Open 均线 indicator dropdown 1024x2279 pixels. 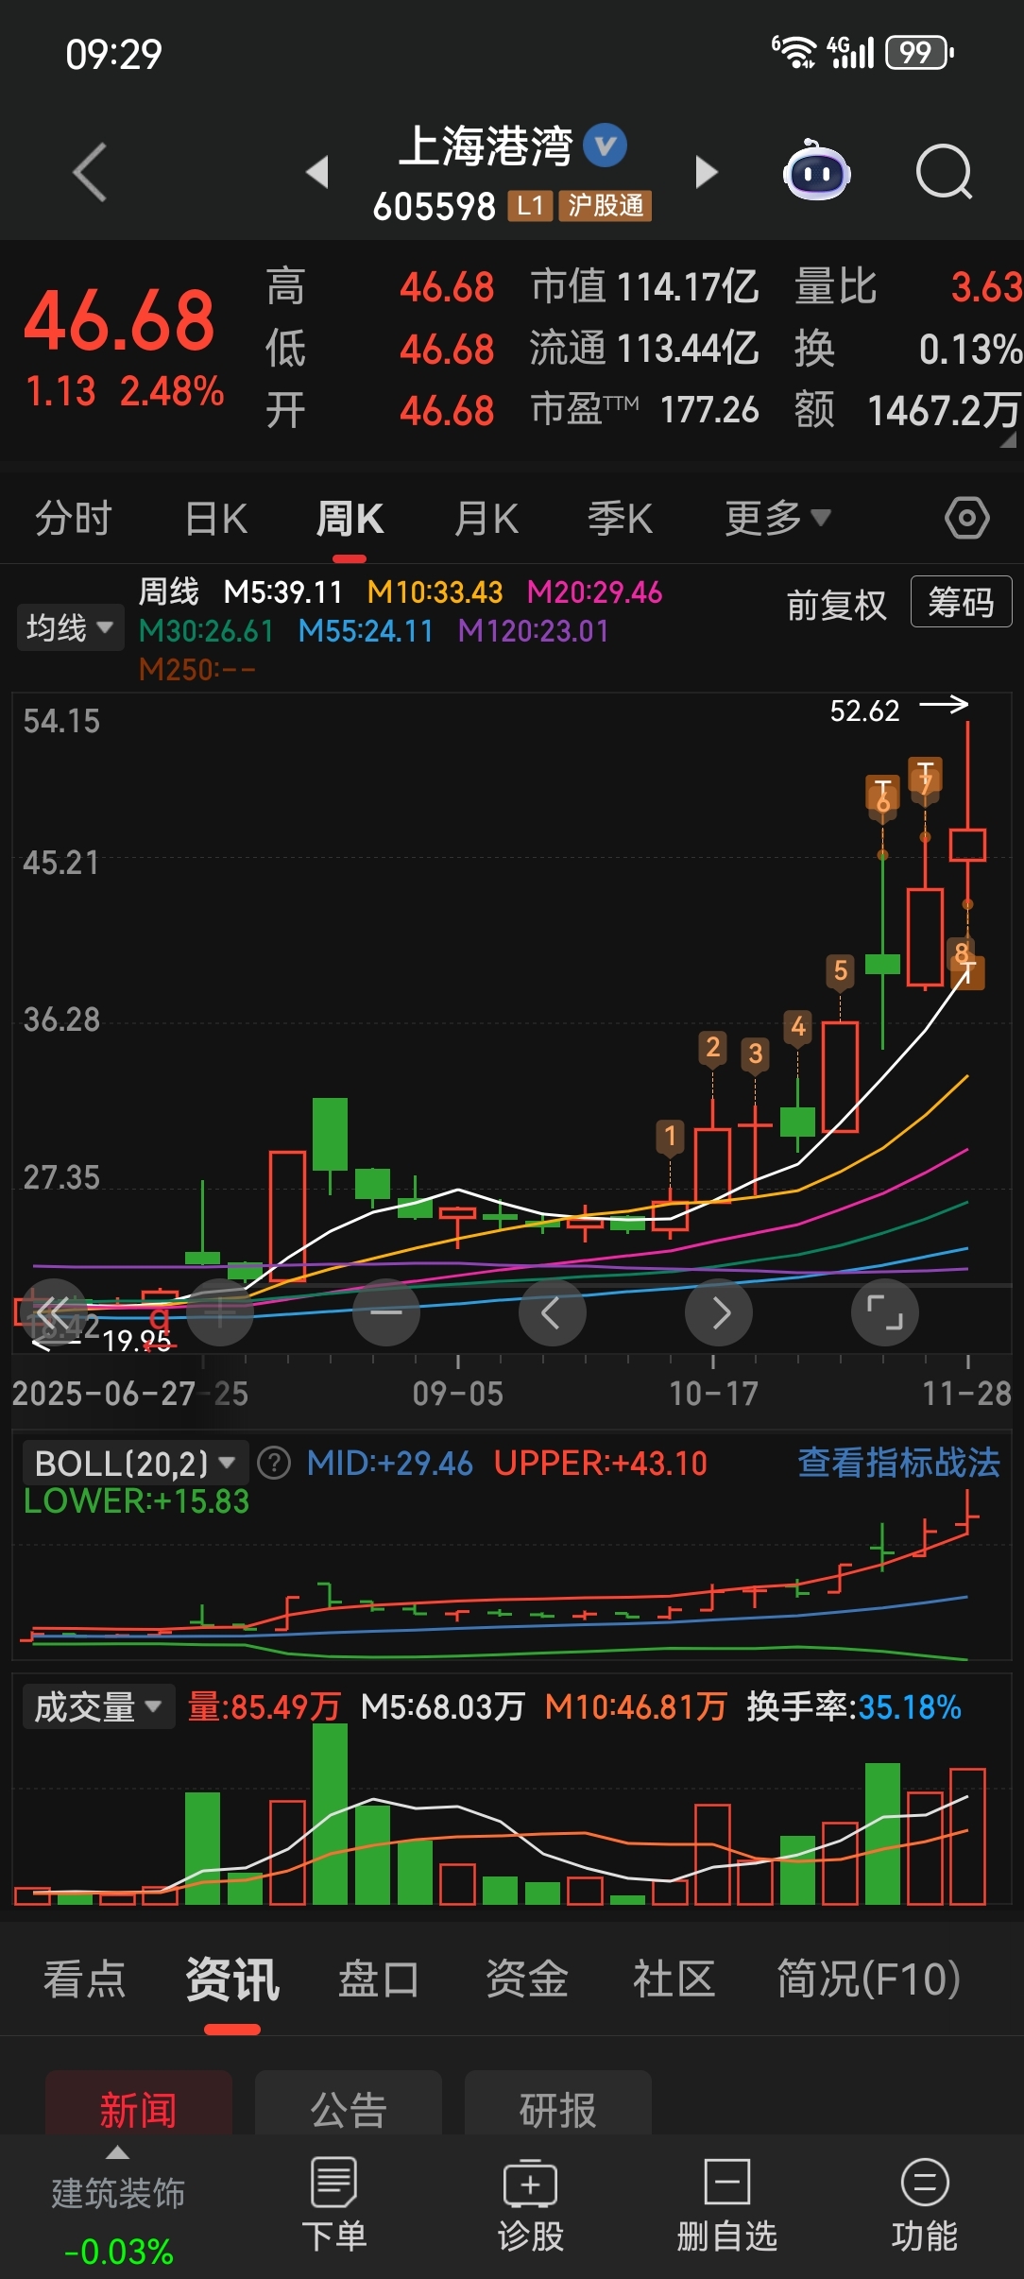70,627
